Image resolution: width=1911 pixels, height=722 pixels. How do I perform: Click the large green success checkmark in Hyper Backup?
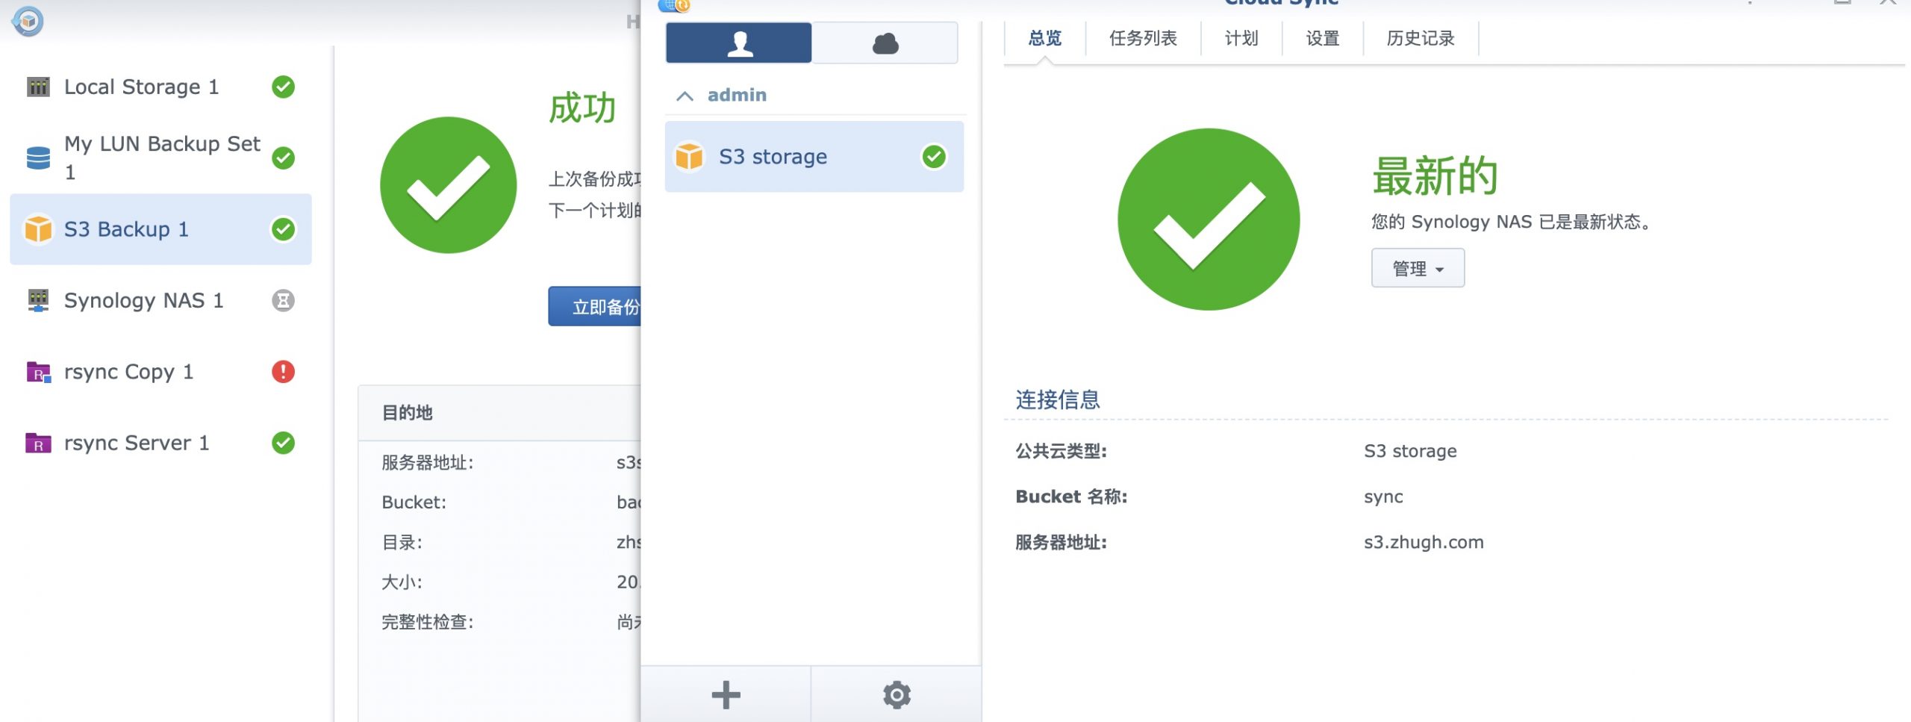click(x=448, y=185)
